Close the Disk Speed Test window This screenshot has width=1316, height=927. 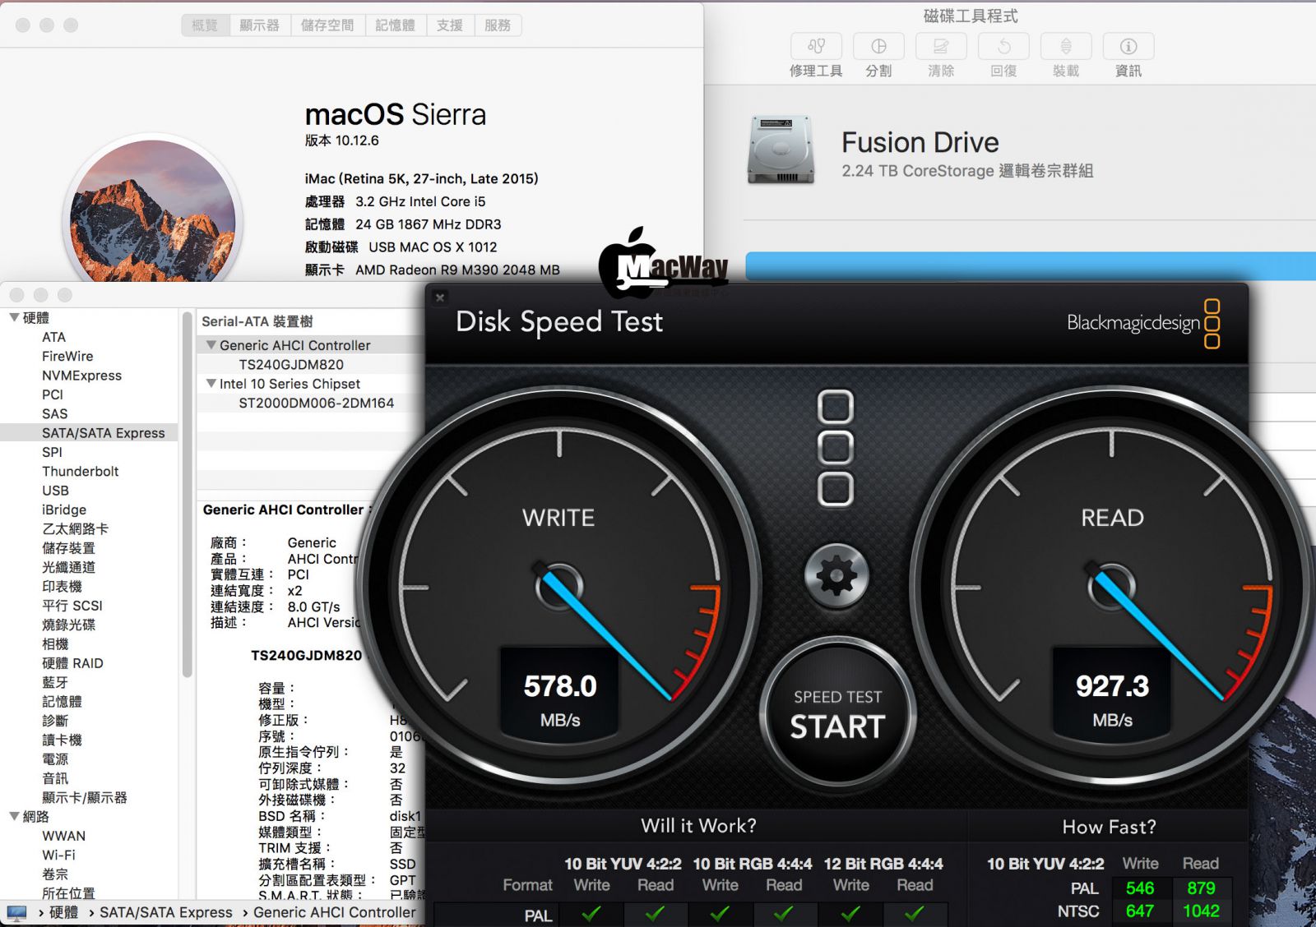[x=440, y=297]
